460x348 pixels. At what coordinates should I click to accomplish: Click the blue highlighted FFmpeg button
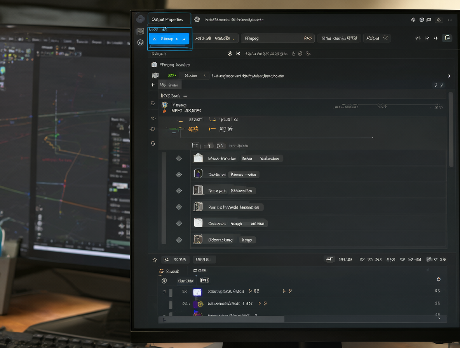169,39
